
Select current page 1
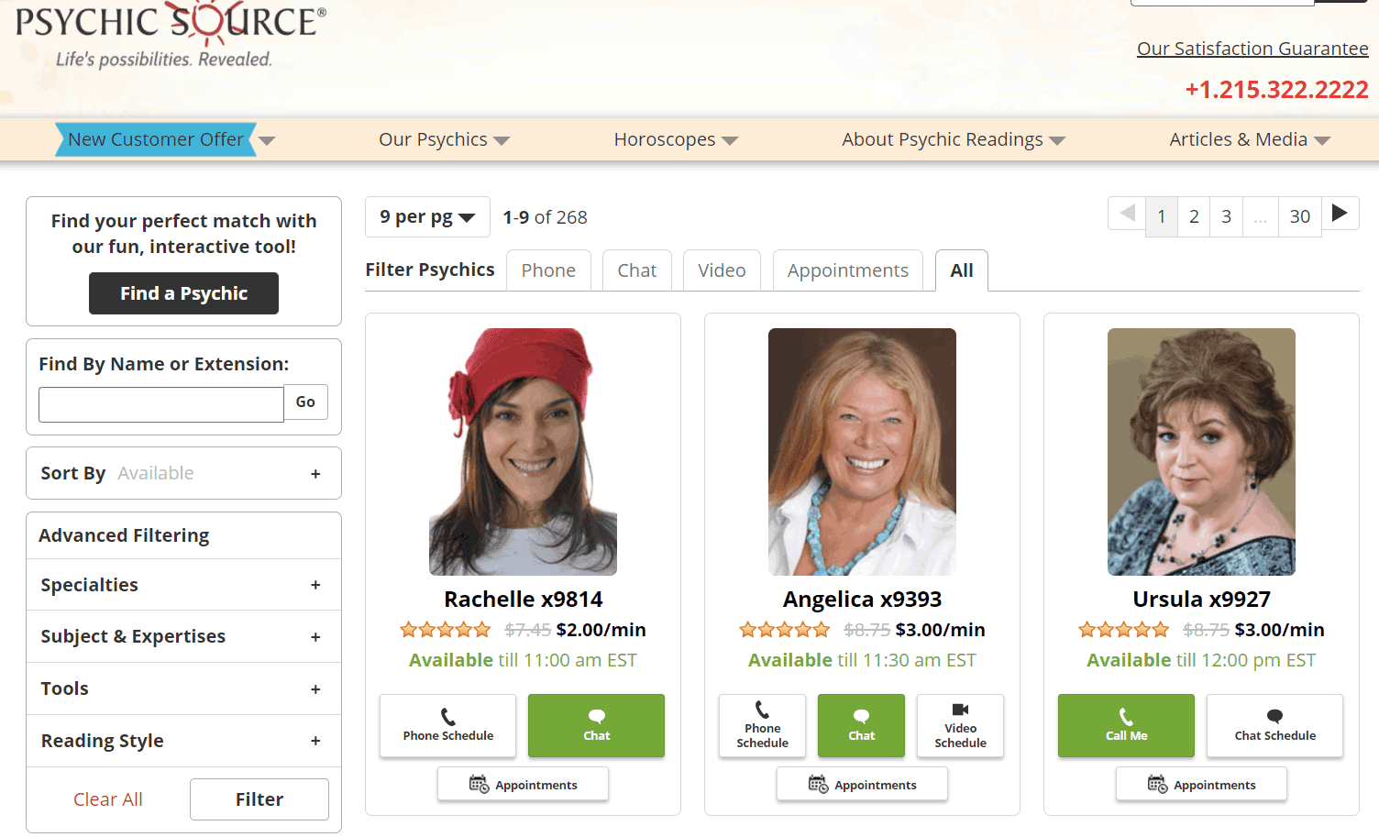pos(1162,216)
